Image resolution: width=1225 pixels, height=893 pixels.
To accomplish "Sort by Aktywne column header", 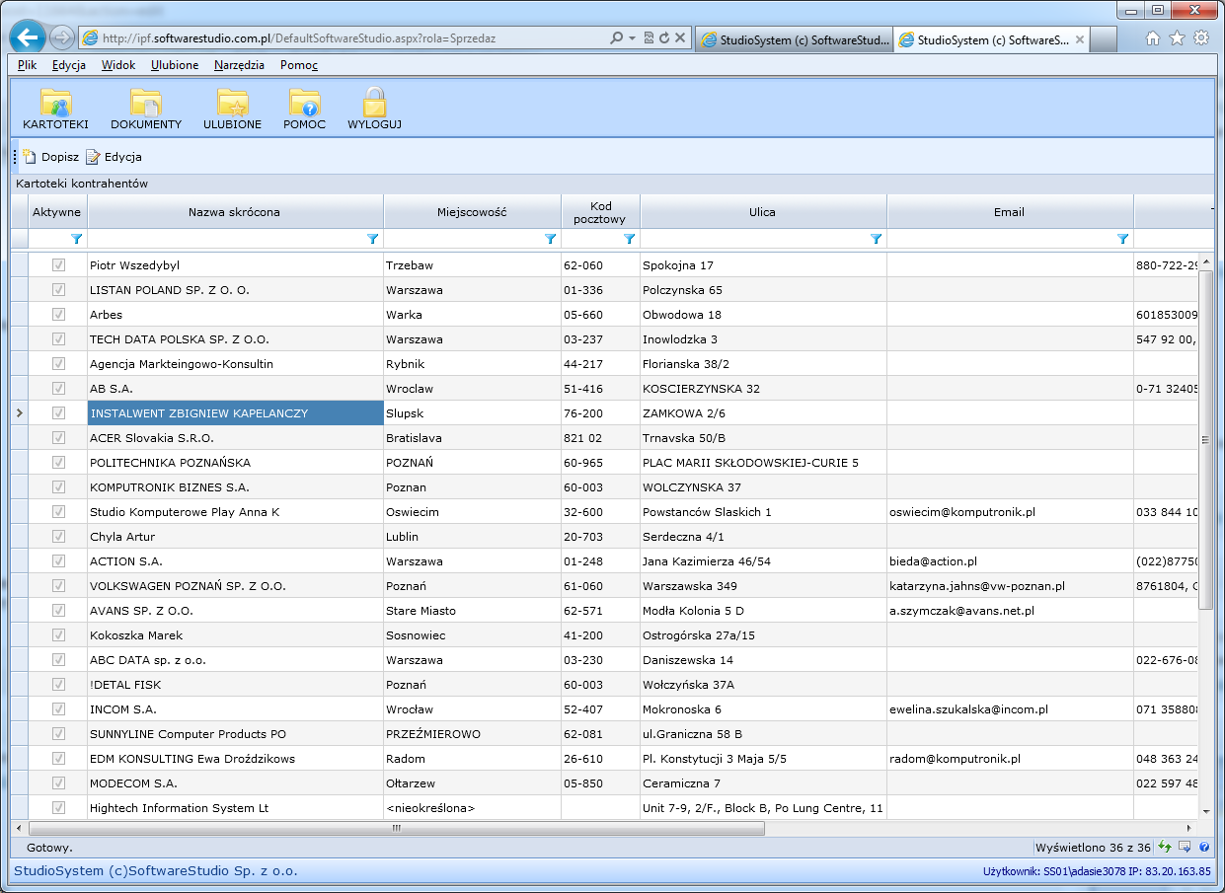I will click(x=57, y=212).
